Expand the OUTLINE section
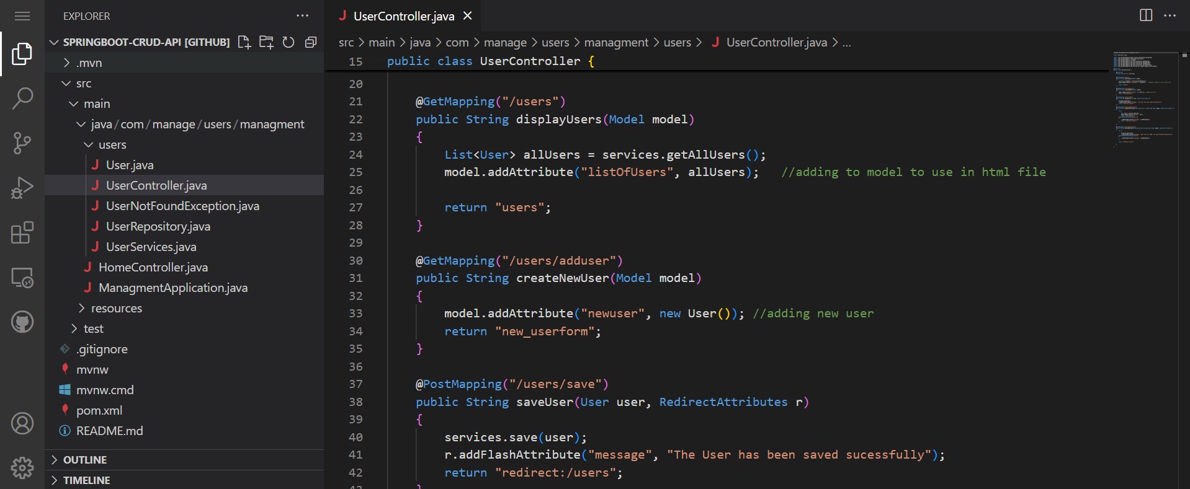The image size is (1190, 489). 184,460
